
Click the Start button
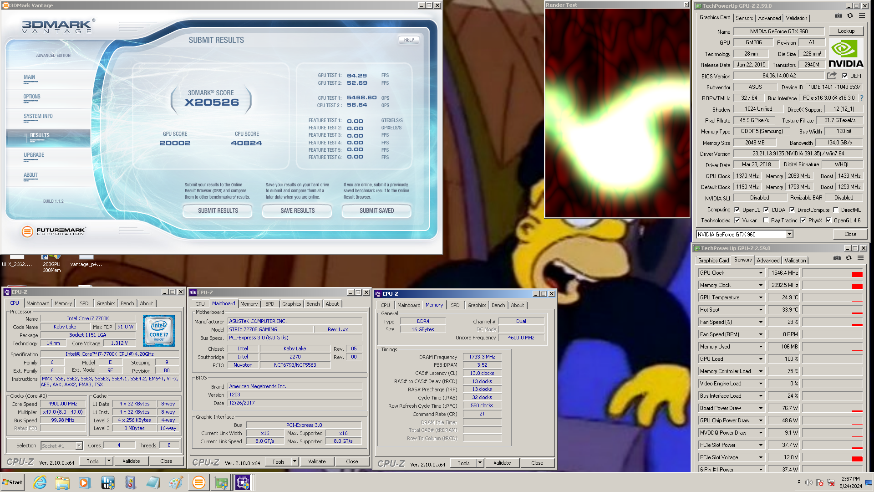pos(13,482)
